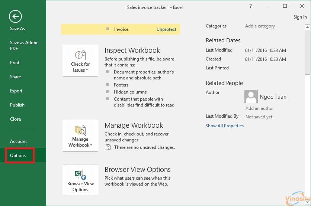
Task: Click the Related People heading
Action: 224,83
